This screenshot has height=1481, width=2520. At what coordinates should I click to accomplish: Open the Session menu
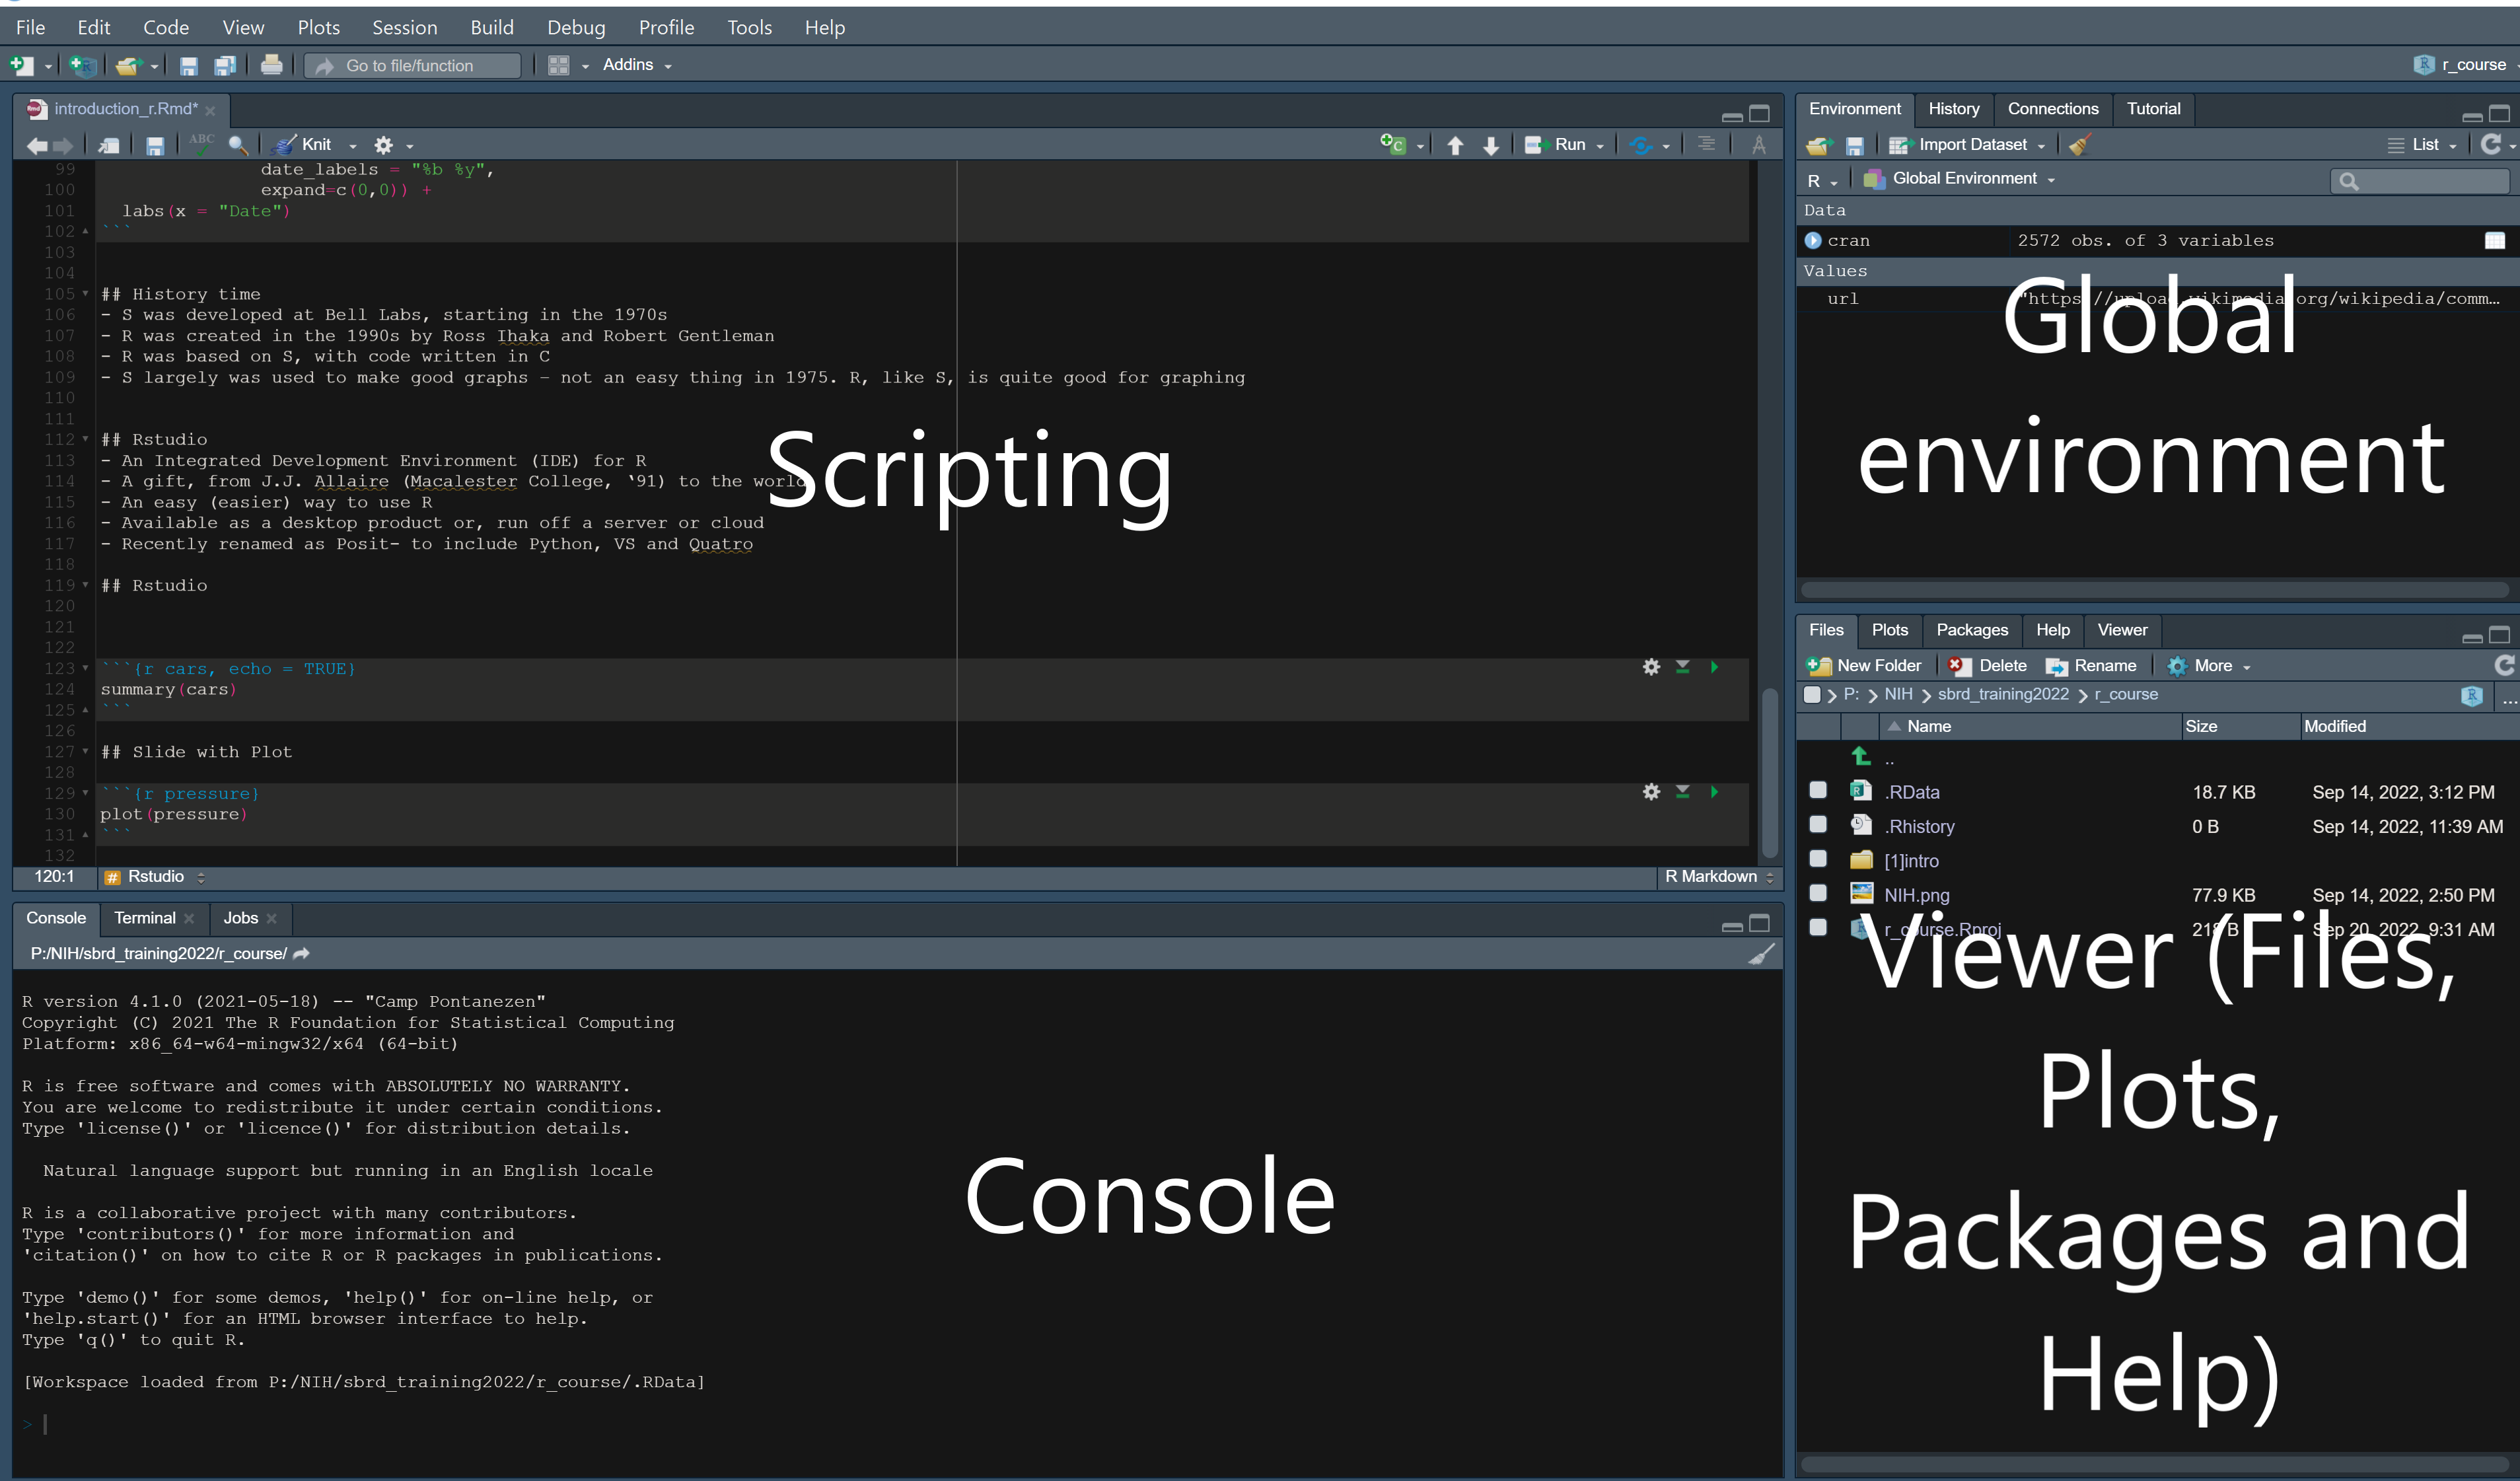point(404,28)
